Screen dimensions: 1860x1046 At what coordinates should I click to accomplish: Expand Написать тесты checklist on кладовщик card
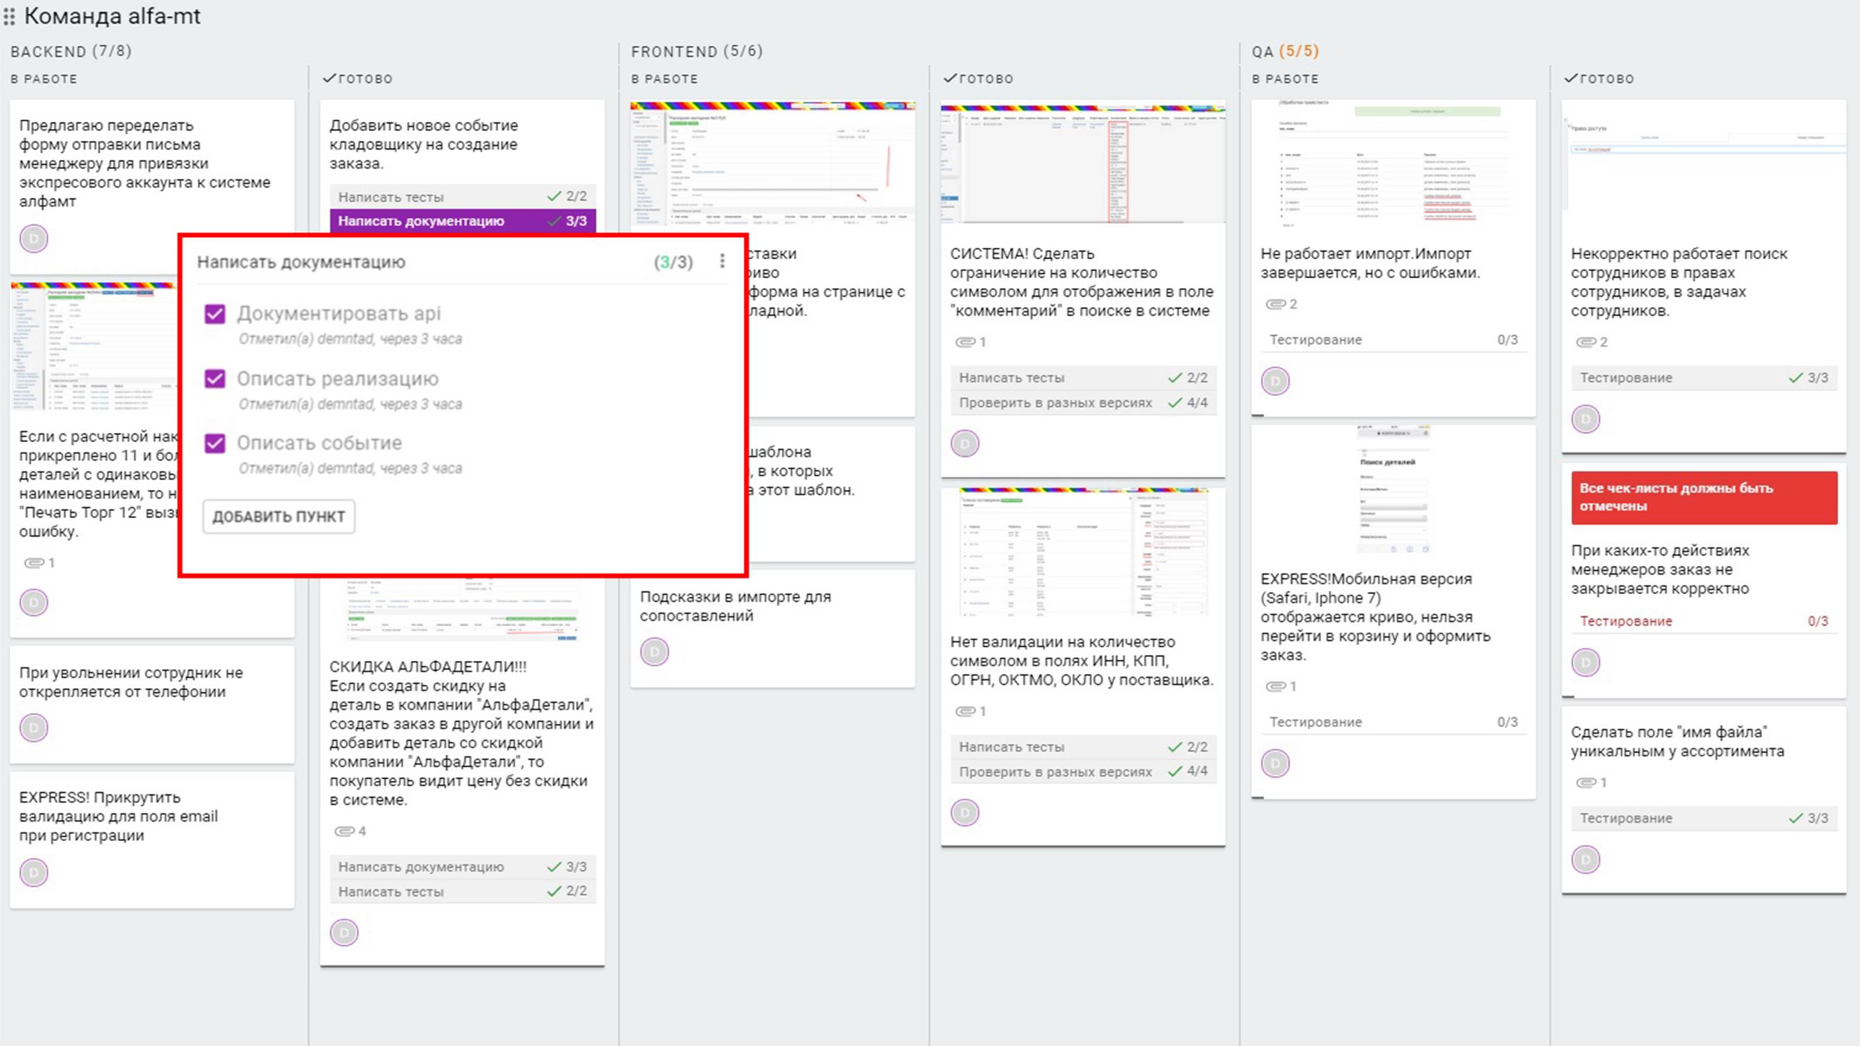[462, 196]
